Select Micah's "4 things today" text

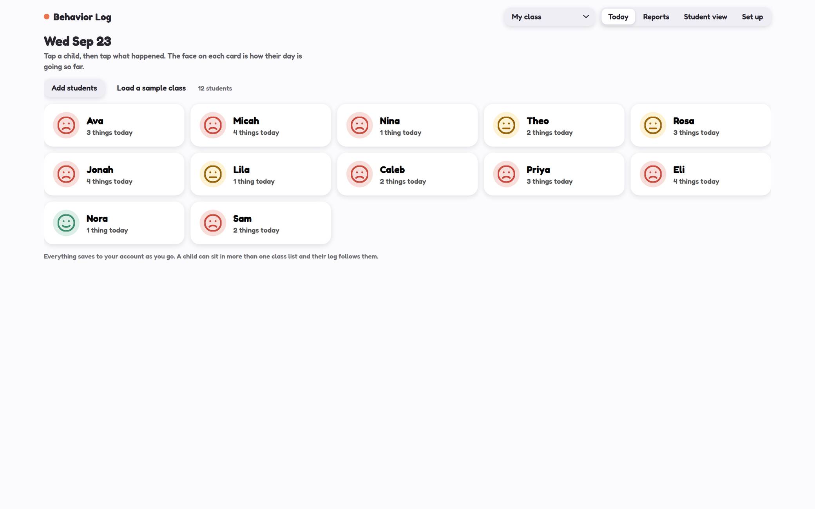coord(256,133)
